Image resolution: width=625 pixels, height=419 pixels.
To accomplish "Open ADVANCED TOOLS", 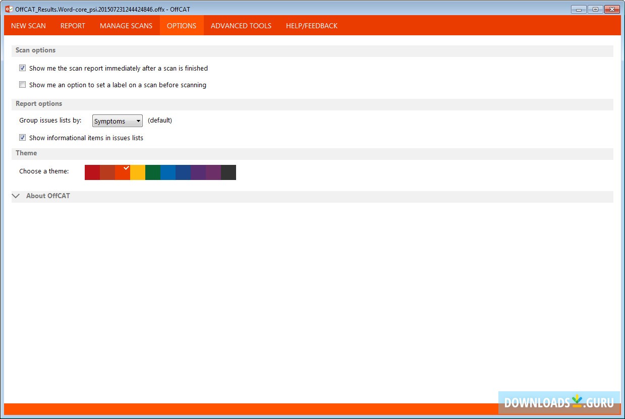I will [x=241, y=25].
